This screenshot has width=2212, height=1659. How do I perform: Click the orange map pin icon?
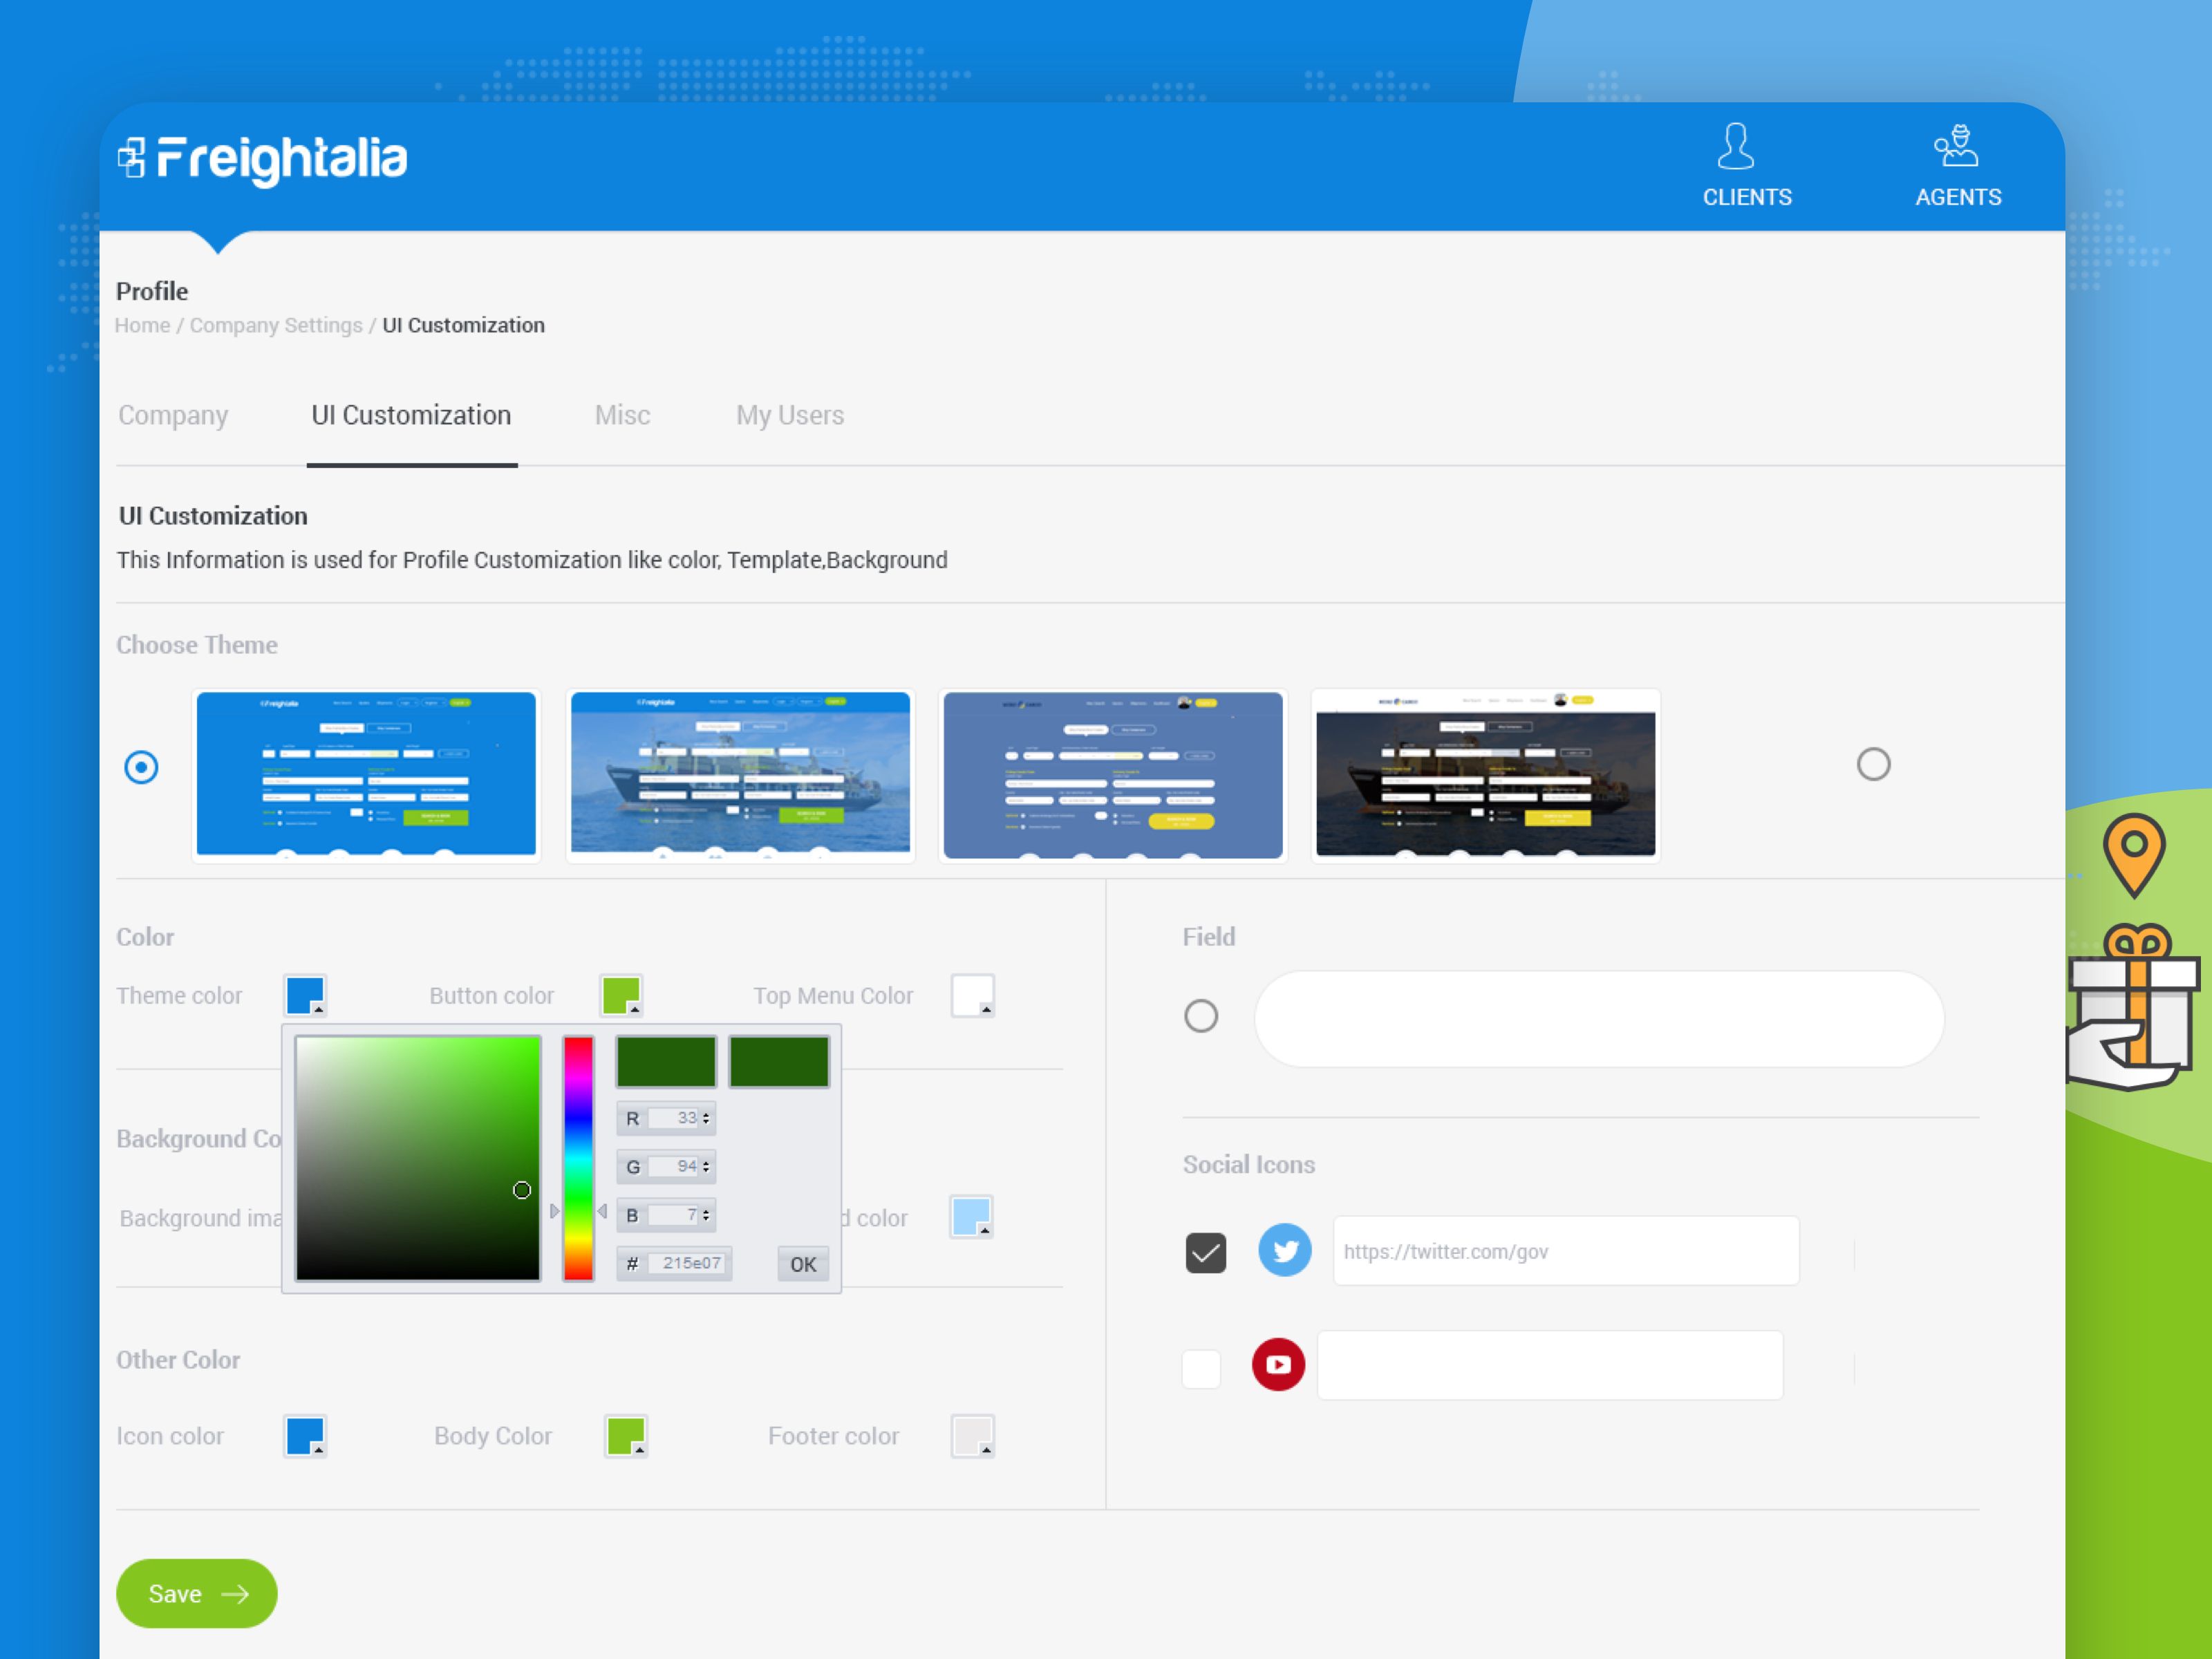pos(2134,853)
